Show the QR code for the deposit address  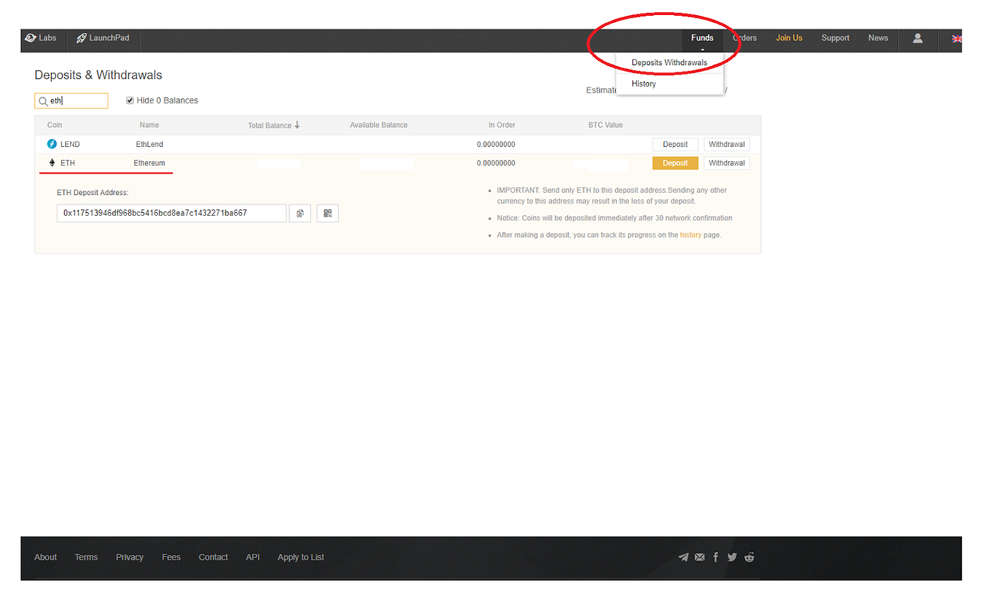[327, 213]
